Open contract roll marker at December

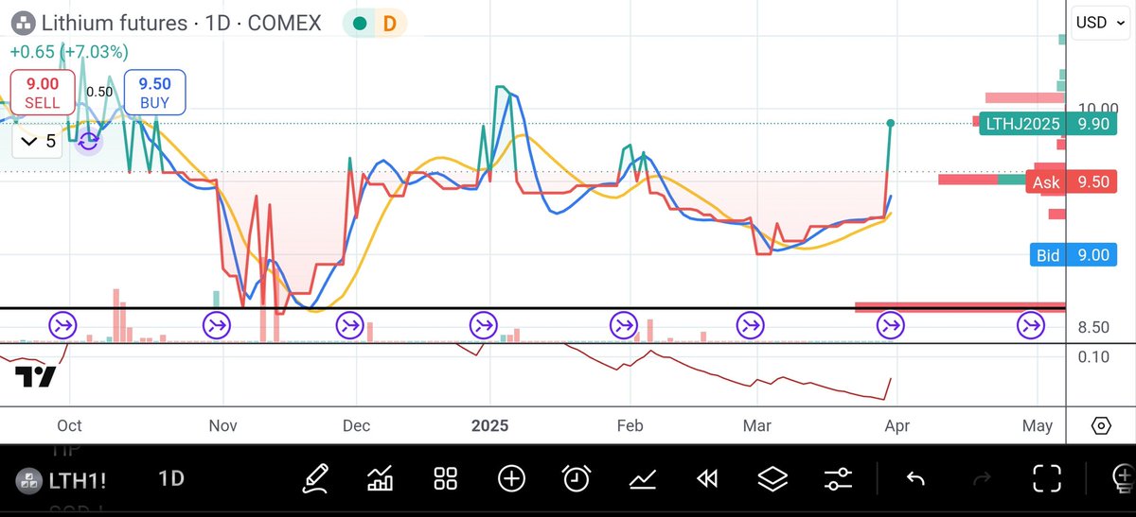tap(350, 327)
